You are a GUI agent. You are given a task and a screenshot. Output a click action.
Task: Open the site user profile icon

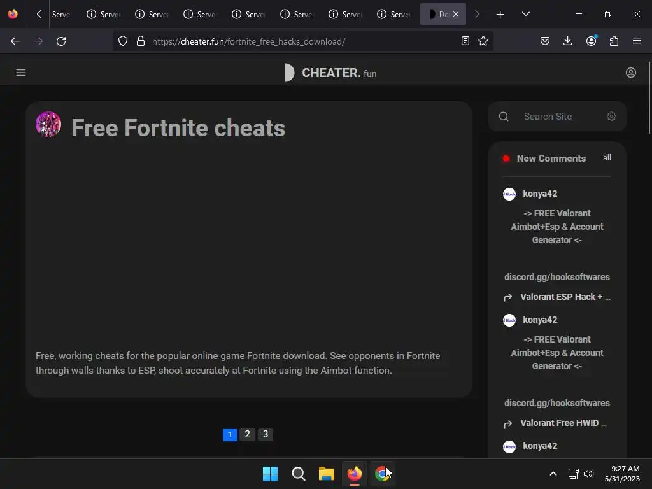pyautogui.click(x=631, y=73)
